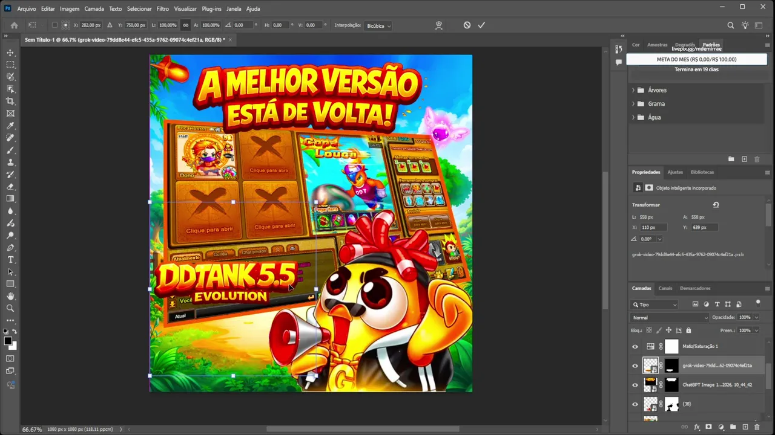The width and height of the screenshot is (775, 435).
Task: Hide the grok-video layer
Action: pyautogui.click(x=635, y=366)
